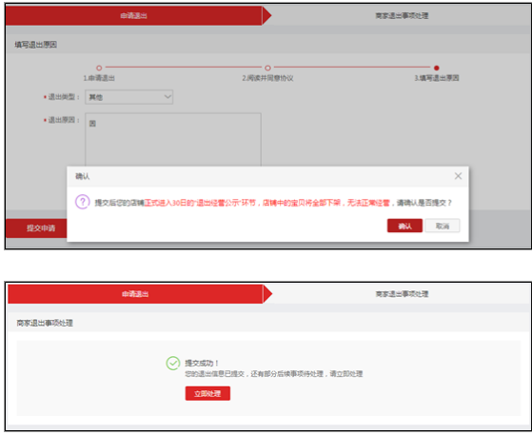Select filled step circle 3.填写退出原因
Viewport: 532px width, 435px height.
(437, 68)
